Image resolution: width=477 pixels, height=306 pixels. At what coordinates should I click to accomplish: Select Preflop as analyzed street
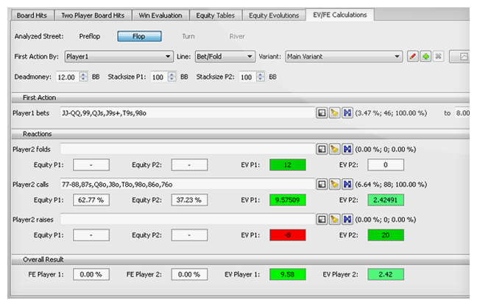[90, 37]
